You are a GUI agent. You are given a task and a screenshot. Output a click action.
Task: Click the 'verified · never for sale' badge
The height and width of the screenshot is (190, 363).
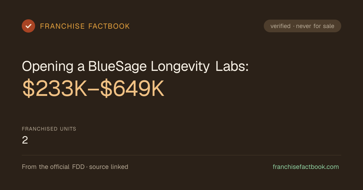[x=302, y=26]
